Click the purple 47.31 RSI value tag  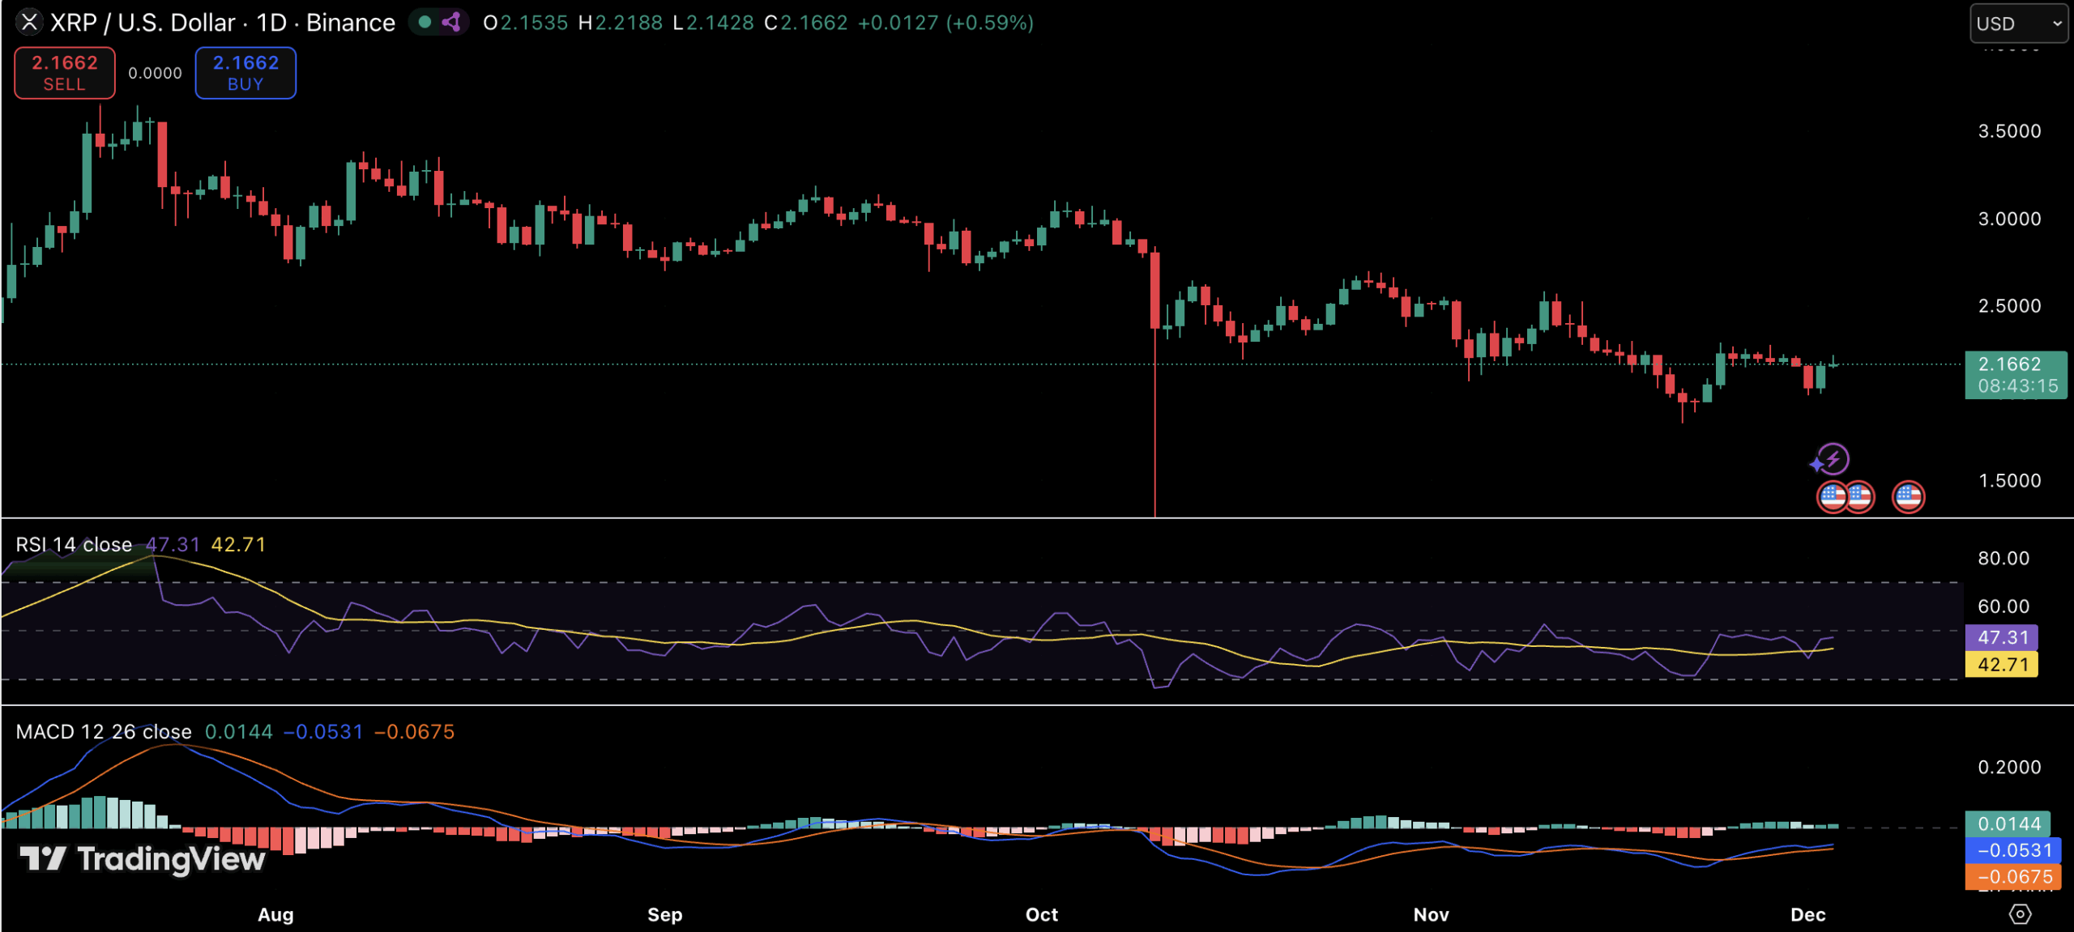(x=2002, y=637)
